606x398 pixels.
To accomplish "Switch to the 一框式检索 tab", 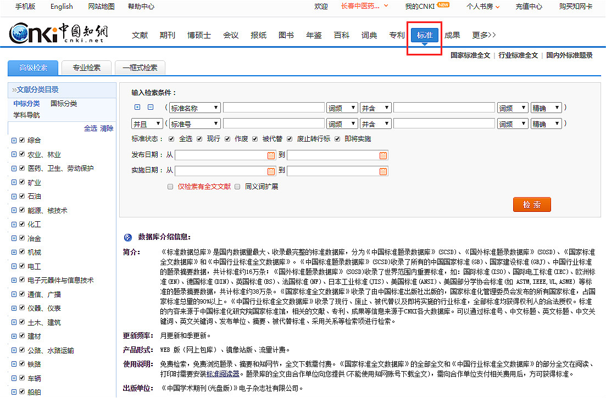I will pyautogui.click(x=140, y=68).
